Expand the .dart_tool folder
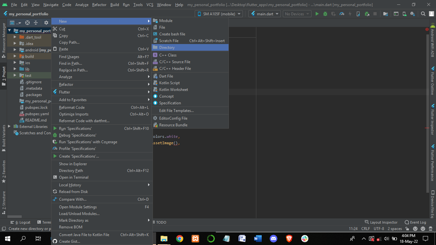 (x=15, y=37)
